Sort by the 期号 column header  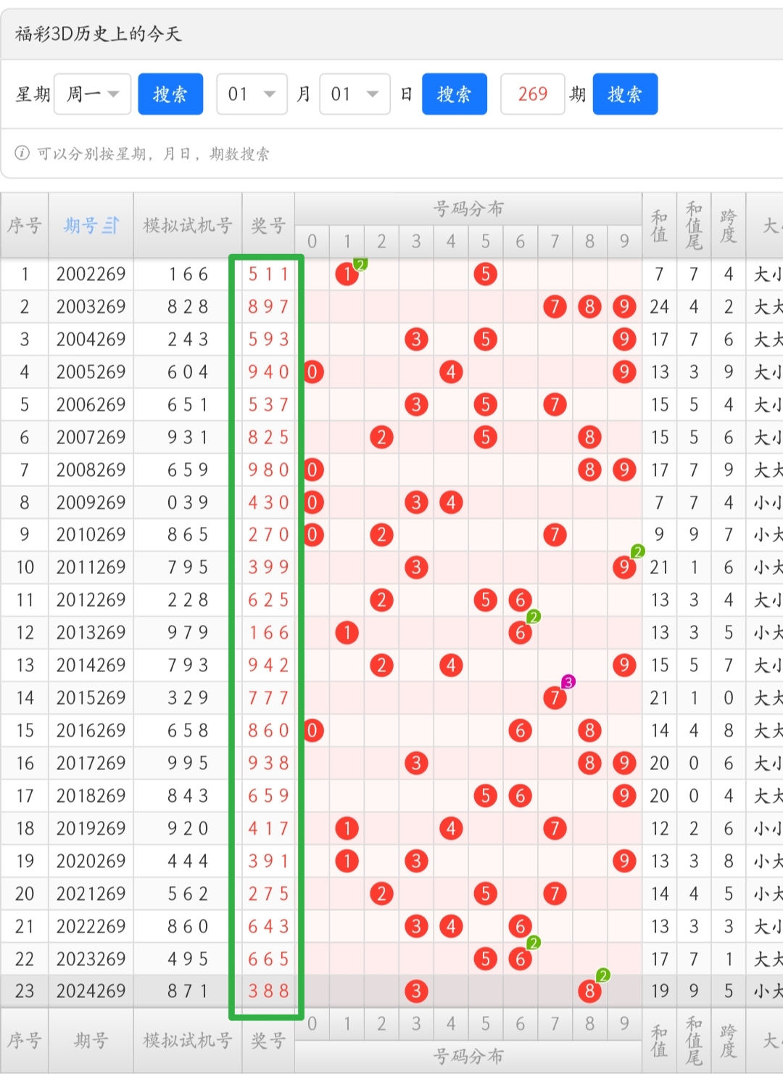click(x=91, y=226)
